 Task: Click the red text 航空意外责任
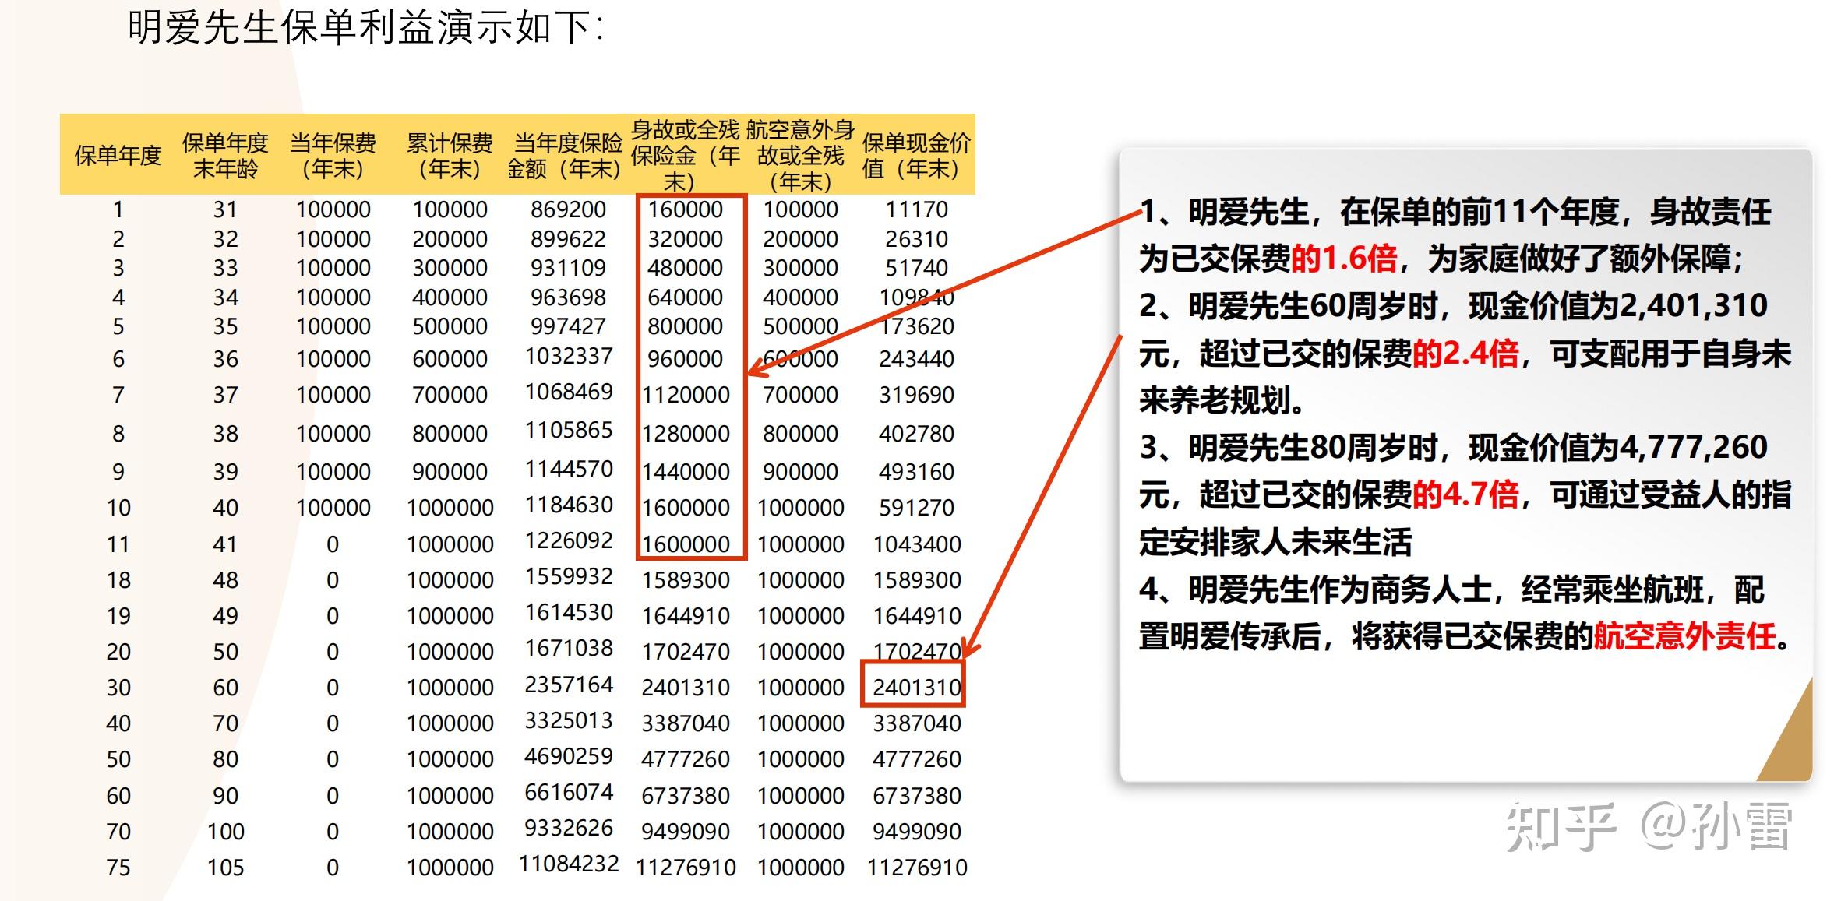pos(1684,637)
